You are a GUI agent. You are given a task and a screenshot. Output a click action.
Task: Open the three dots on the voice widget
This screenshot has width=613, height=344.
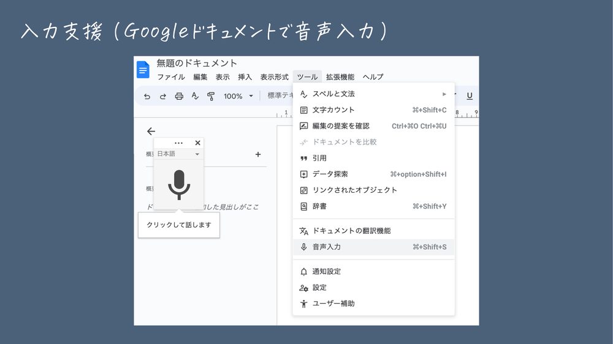click(178, 143)
